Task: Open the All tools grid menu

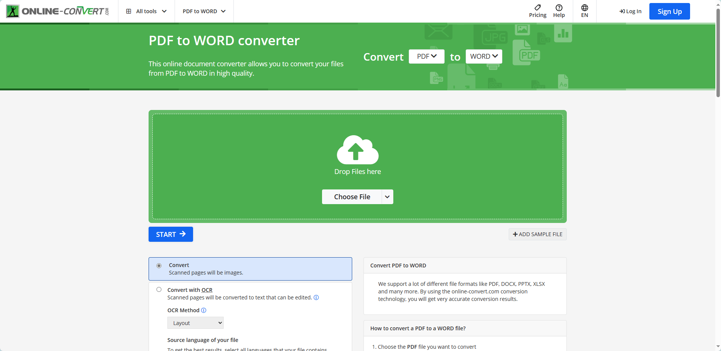Action: 146,11
